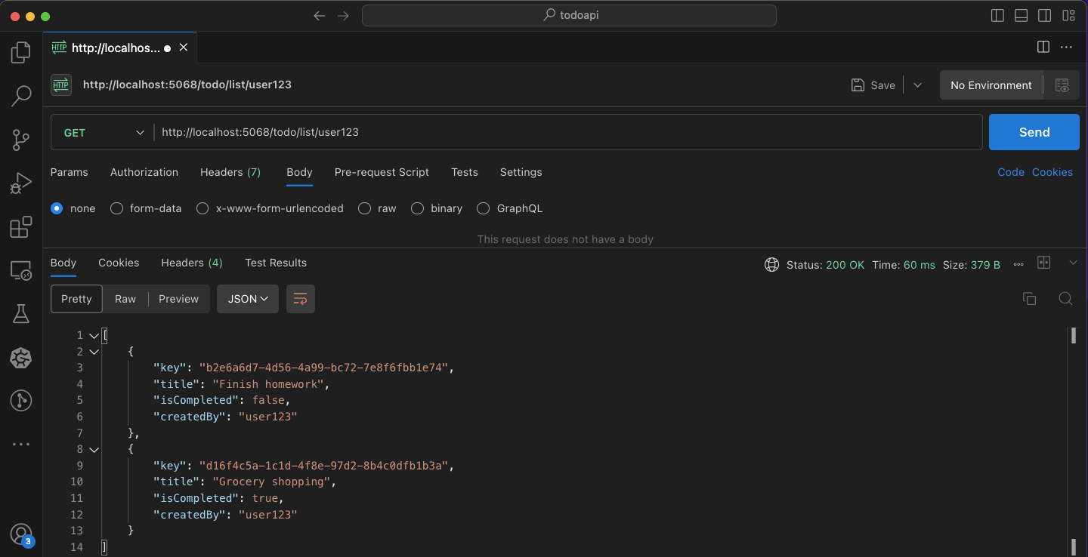
Task: Click the response body vertical scrollbar
Action: (1073, 442)
